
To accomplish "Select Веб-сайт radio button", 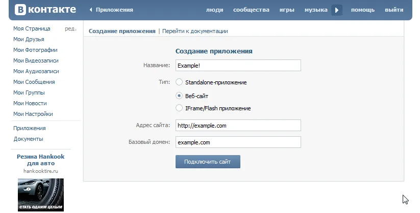I will pos(179,96).
